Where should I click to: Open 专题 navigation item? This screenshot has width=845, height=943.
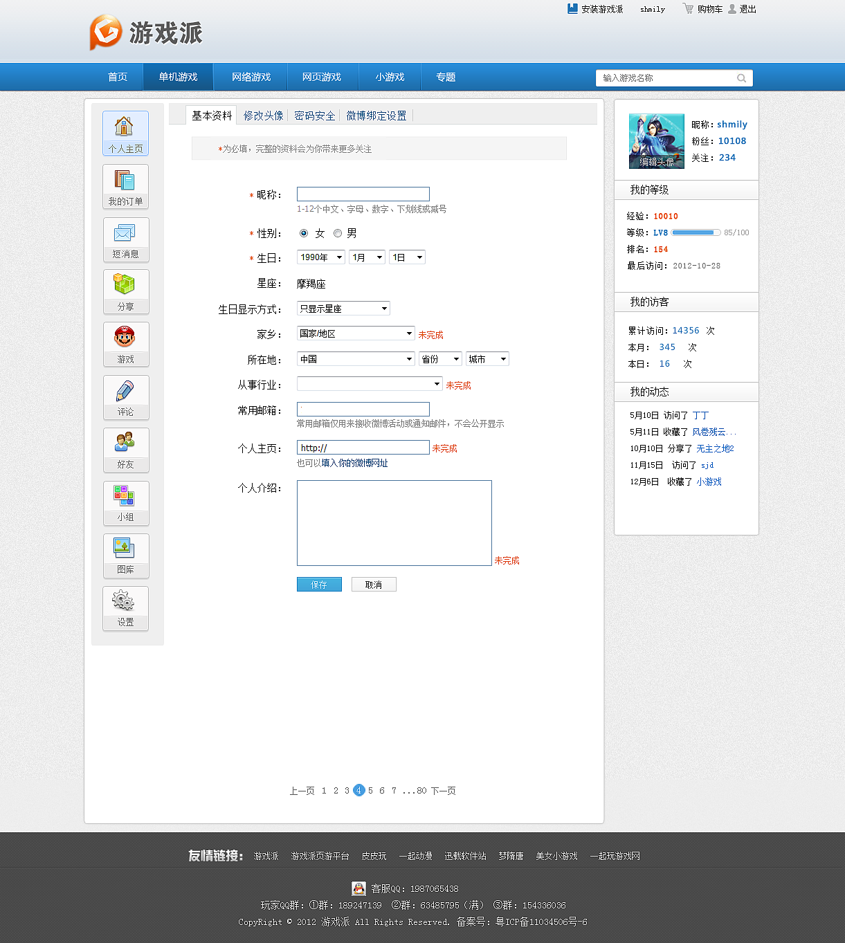coord(446,77)
